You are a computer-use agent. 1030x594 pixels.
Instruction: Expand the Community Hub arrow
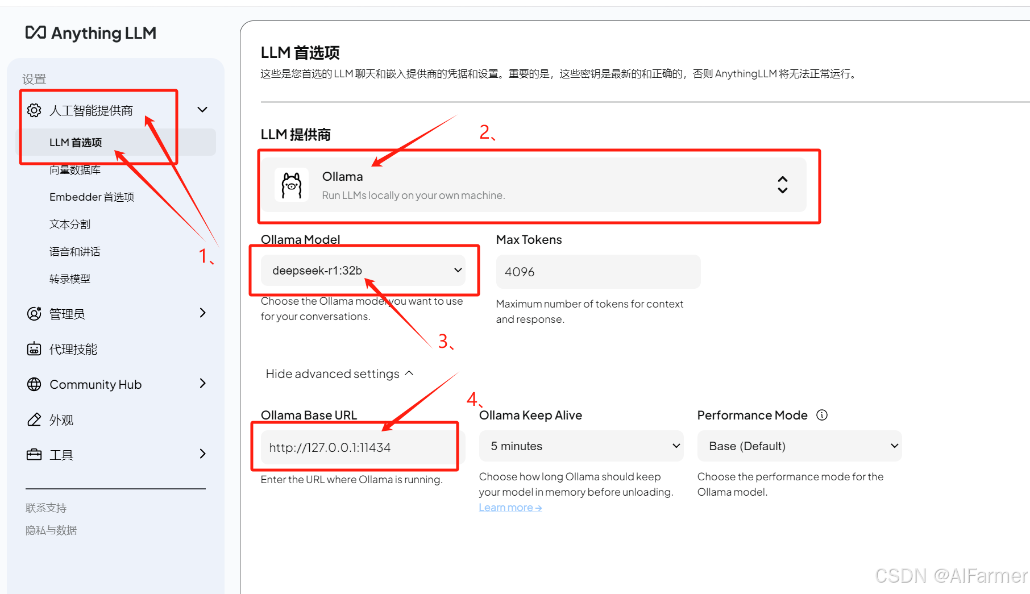point(203,384)
